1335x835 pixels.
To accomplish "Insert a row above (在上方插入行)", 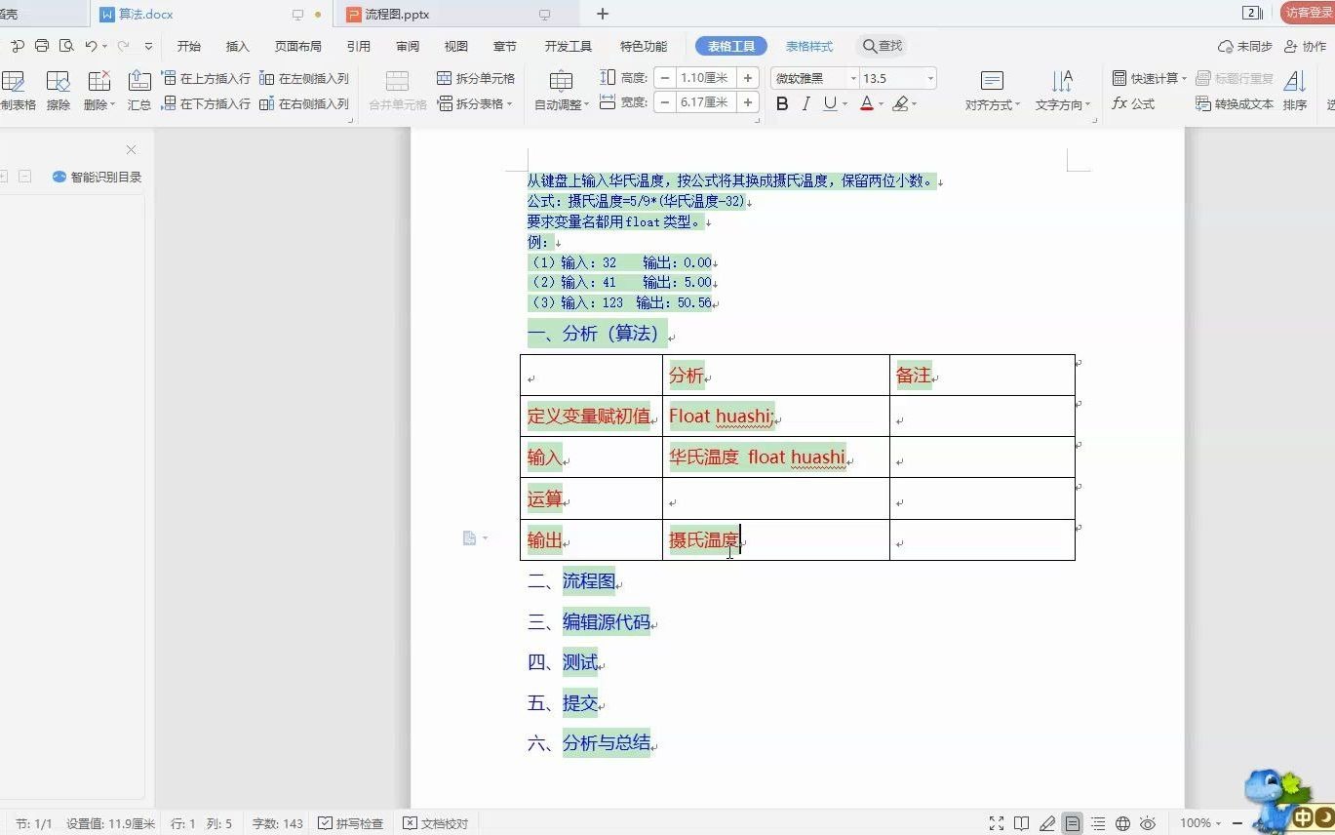I will [206, 78].
